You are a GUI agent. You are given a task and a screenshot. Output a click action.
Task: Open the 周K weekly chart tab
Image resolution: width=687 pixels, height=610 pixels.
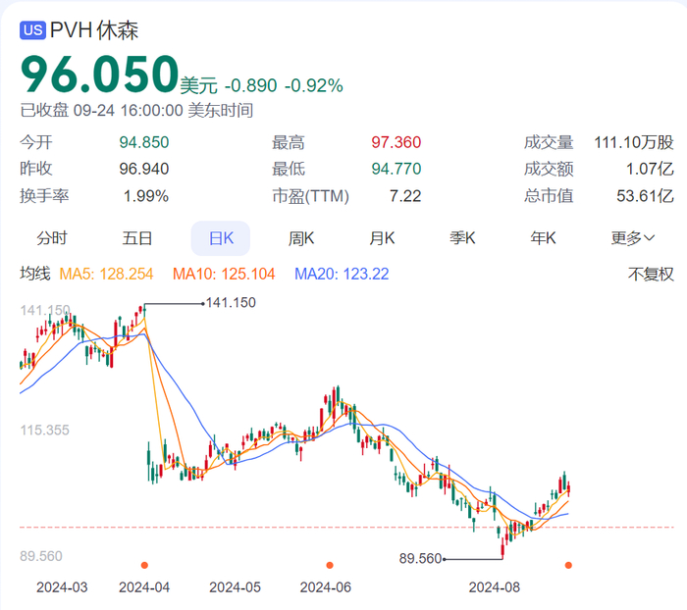coord(301,238)
